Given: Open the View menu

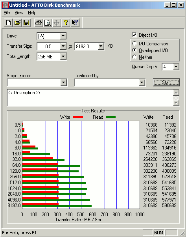Looking at the screenshot, I should 19,13.
